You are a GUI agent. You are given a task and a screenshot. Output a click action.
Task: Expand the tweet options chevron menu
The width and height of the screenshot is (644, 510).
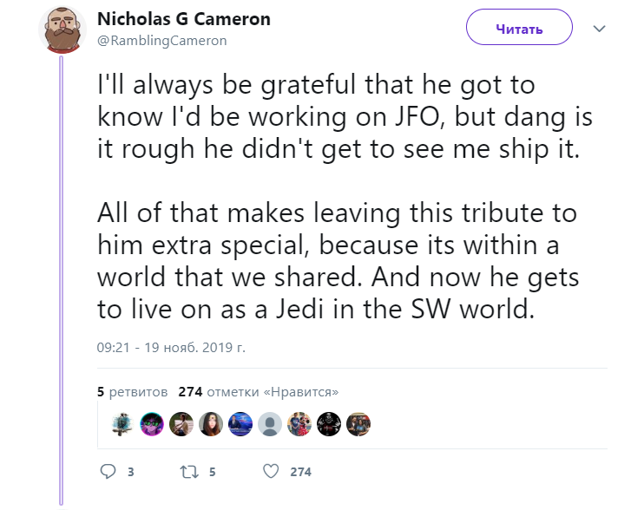coord(599,29)
